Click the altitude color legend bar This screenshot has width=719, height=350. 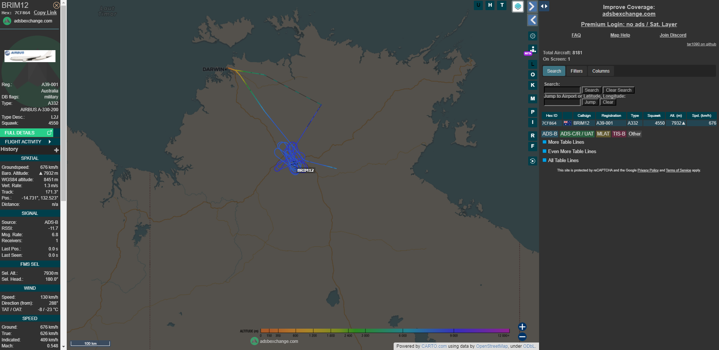point(385,331)
